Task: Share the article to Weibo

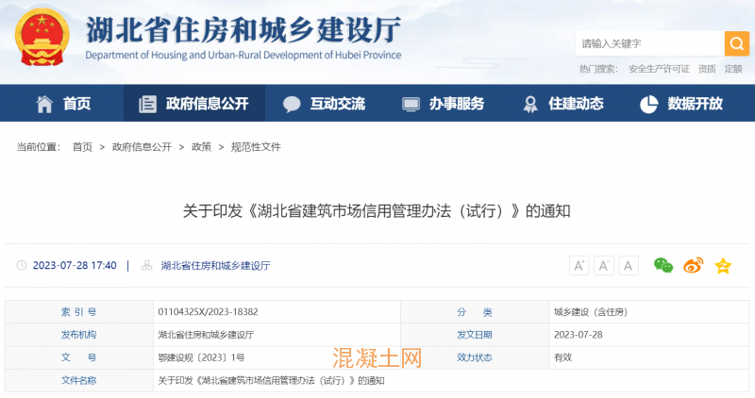Action: (x=694, y=265)
